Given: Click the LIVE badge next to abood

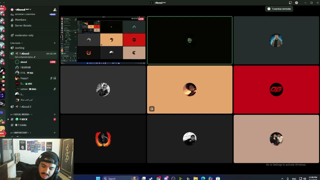Looking at the screenshot, I should pos(53,62).
